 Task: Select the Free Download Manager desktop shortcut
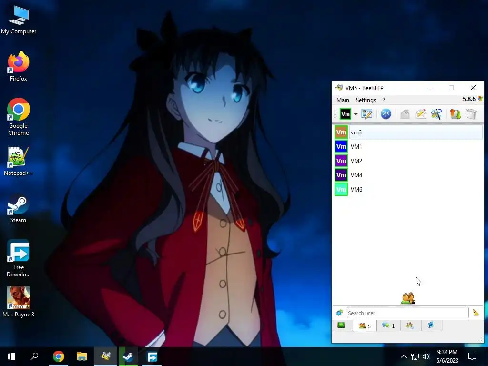pos(19,258)
